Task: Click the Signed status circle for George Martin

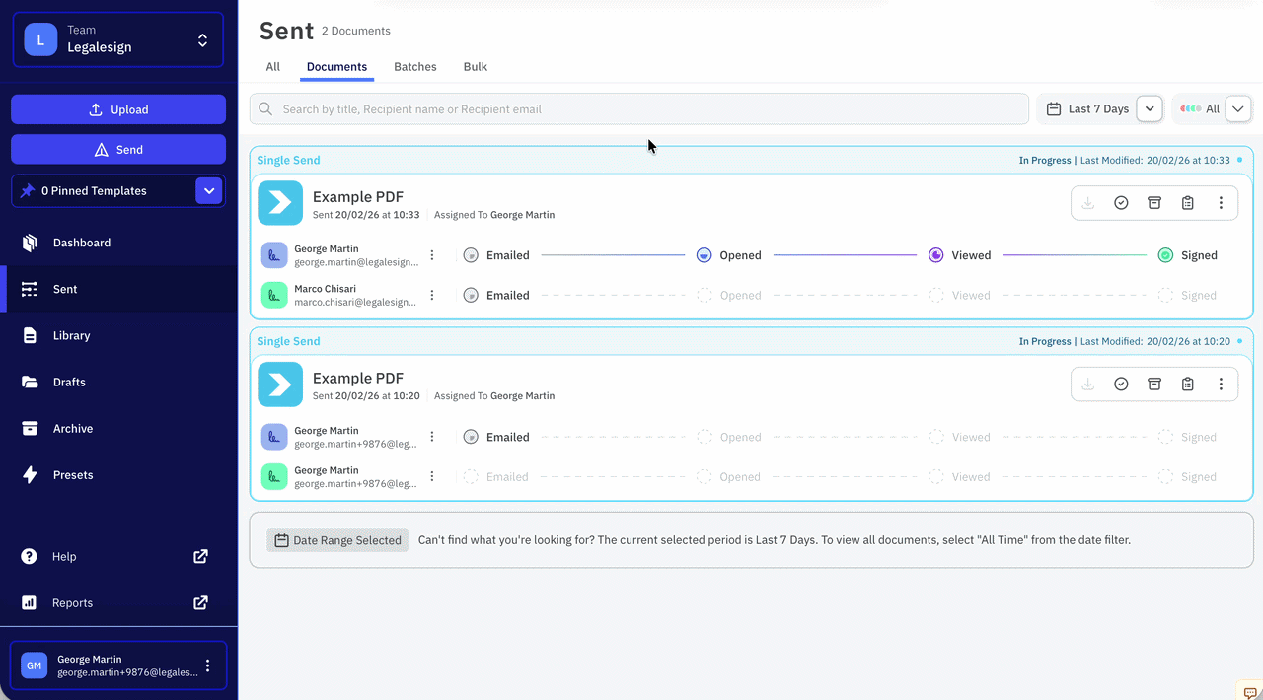Action: tap(1165, 255)
